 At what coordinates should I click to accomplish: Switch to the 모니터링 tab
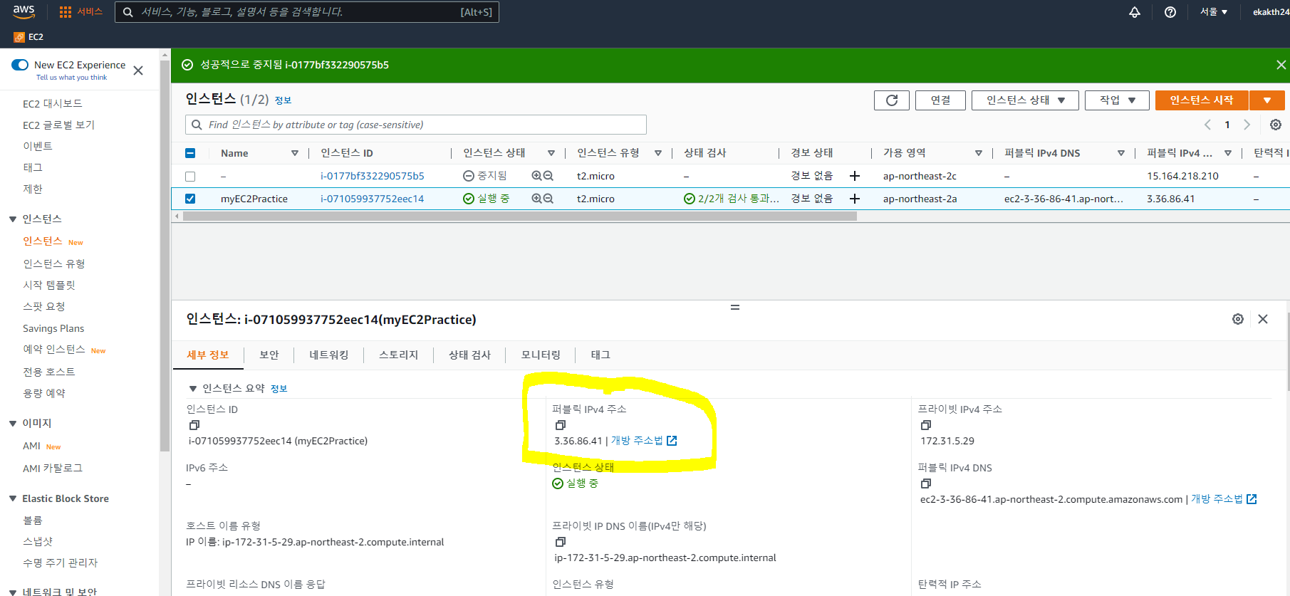point(541,355)
